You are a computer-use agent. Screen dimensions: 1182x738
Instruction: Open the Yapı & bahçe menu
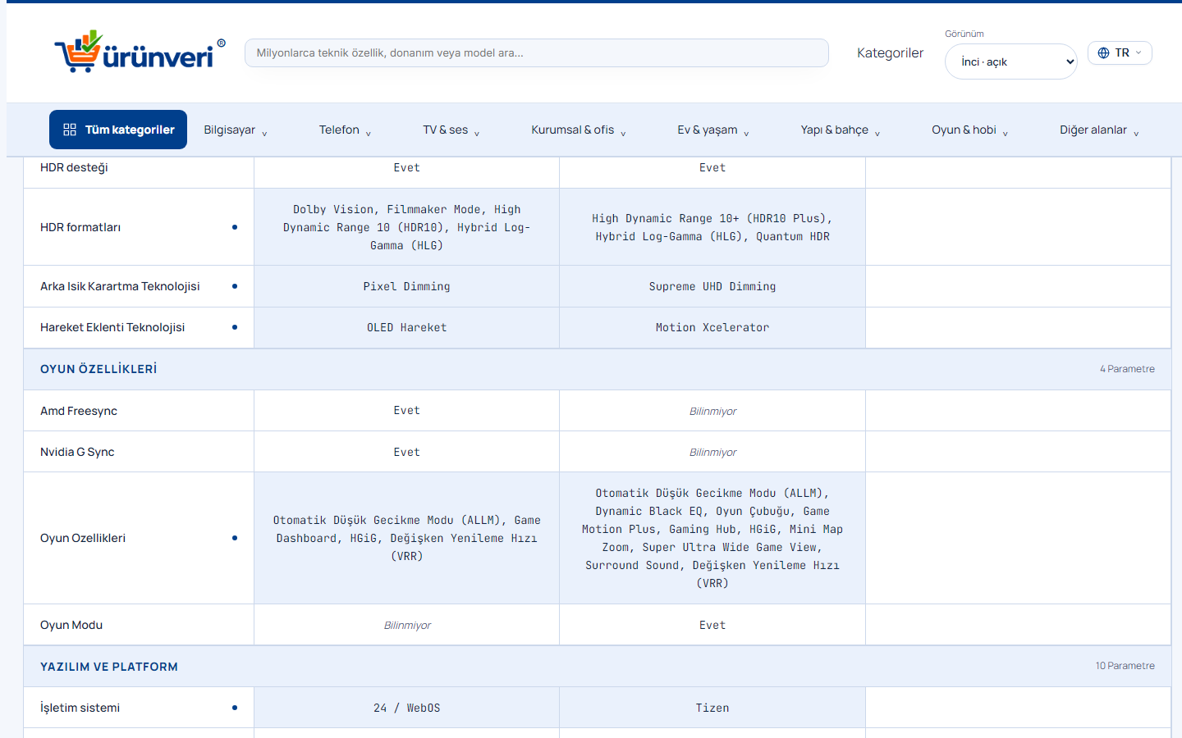[841, 130]
